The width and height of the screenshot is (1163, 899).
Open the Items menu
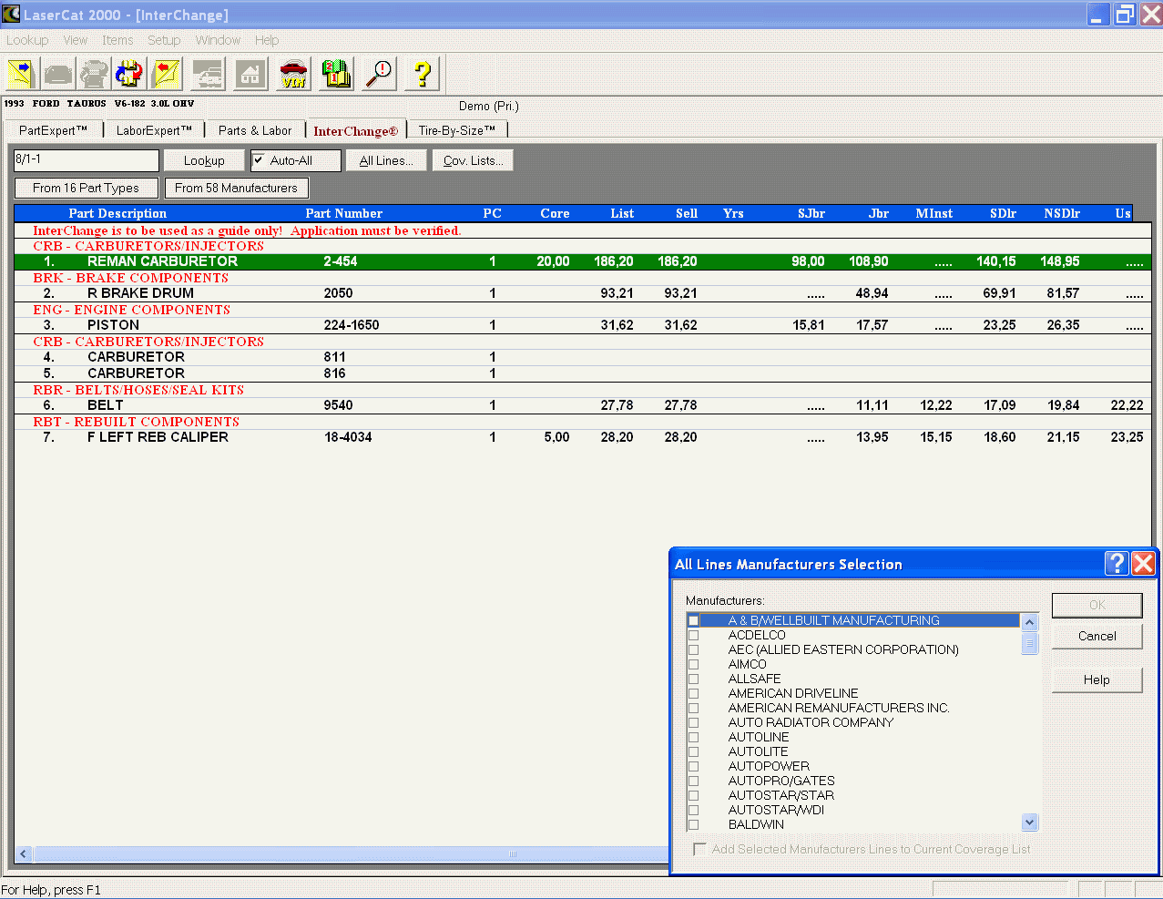point(117,40)
